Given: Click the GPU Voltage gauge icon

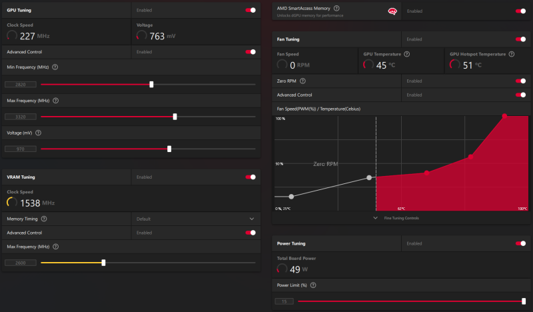Looking at the screenshot, I should pos(141,35).
